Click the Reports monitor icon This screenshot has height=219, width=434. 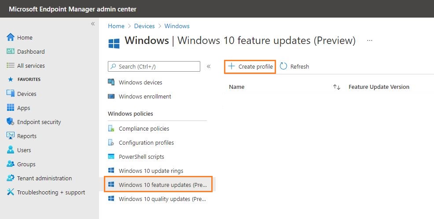(x=11, y=135)
